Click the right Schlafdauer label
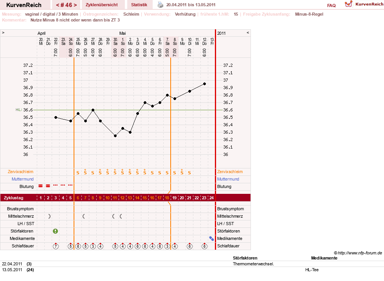Image resolution: width=384 pixels, height=281 pixels. pyautogui.click(x=228, y=246)
